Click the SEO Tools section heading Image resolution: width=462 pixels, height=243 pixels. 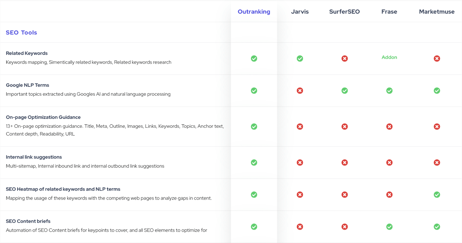click(21, 32)
